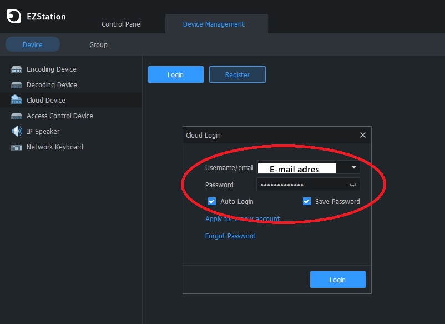The image size is (445, 324).
Task: Show password using the eye icon
Action: click(x=352, y=185)
